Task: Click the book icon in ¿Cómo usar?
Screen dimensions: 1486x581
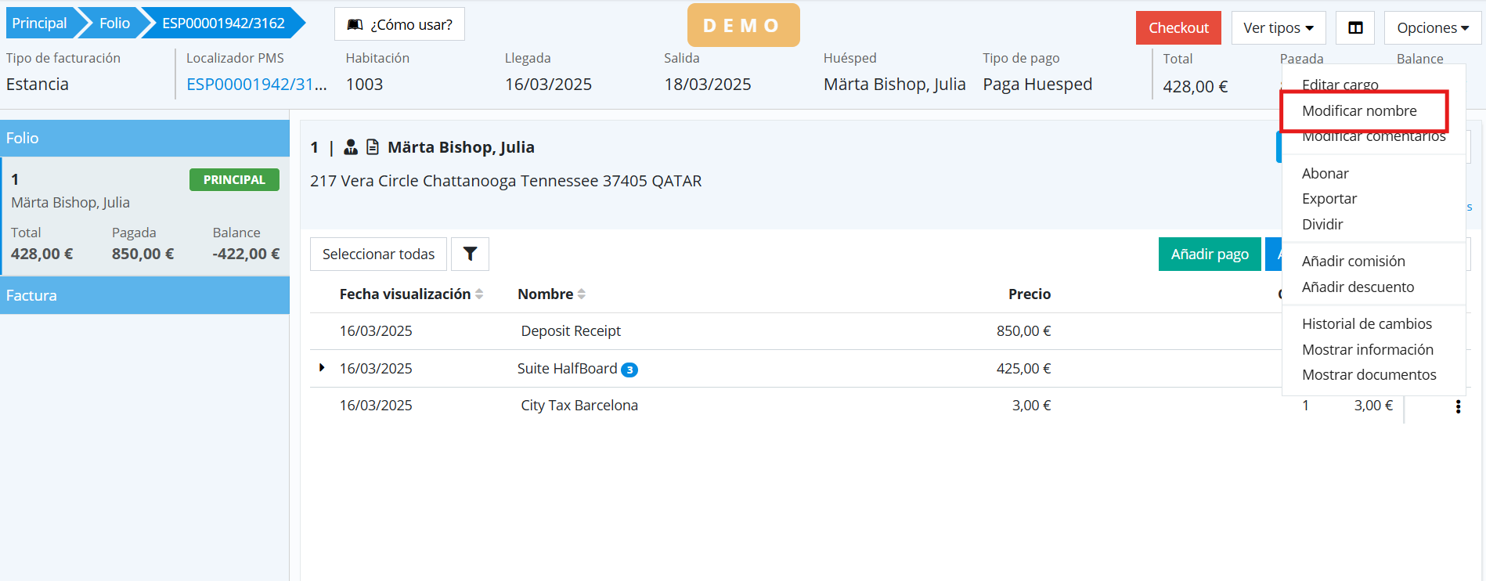Action: [x=355, y=25]
